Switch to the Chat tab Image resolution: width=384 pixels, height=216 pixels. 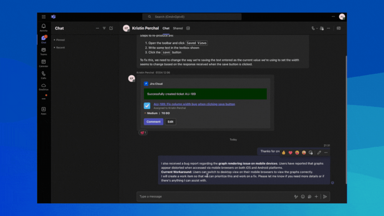pyautogui.click(x=166, y=28)
